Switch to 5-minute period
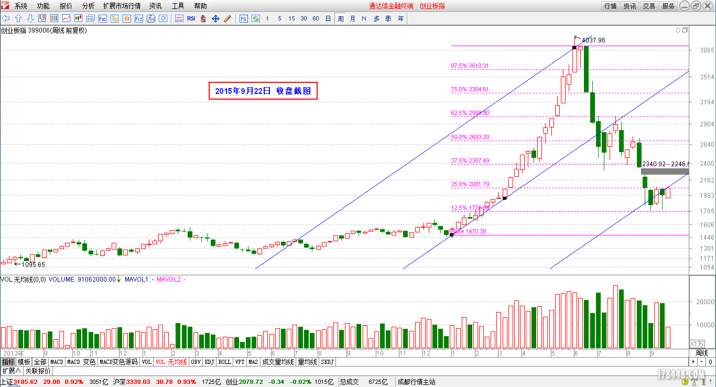 point(279,18)
